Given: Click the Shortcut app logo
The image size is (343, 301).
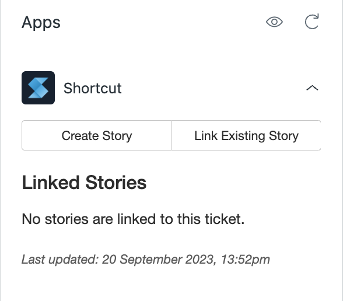Looking at the screenshot, I should [38, 87].
